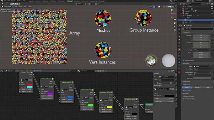Image resolution: width=214 pixels, height=120 pixels.
Task: Switch to the Layout workspace tab
Action: 31,1
